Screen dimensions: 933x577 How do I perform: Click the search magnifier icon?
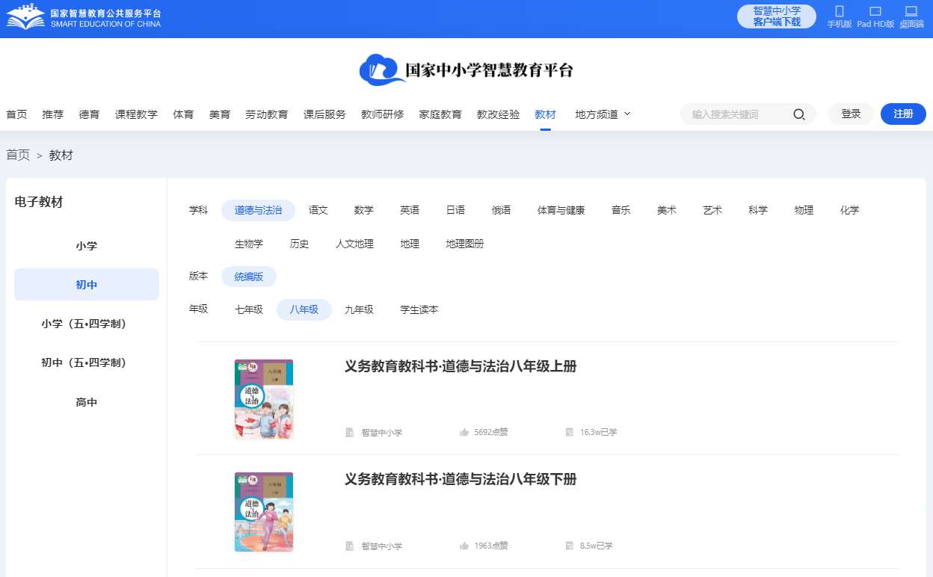click(798, 114)
